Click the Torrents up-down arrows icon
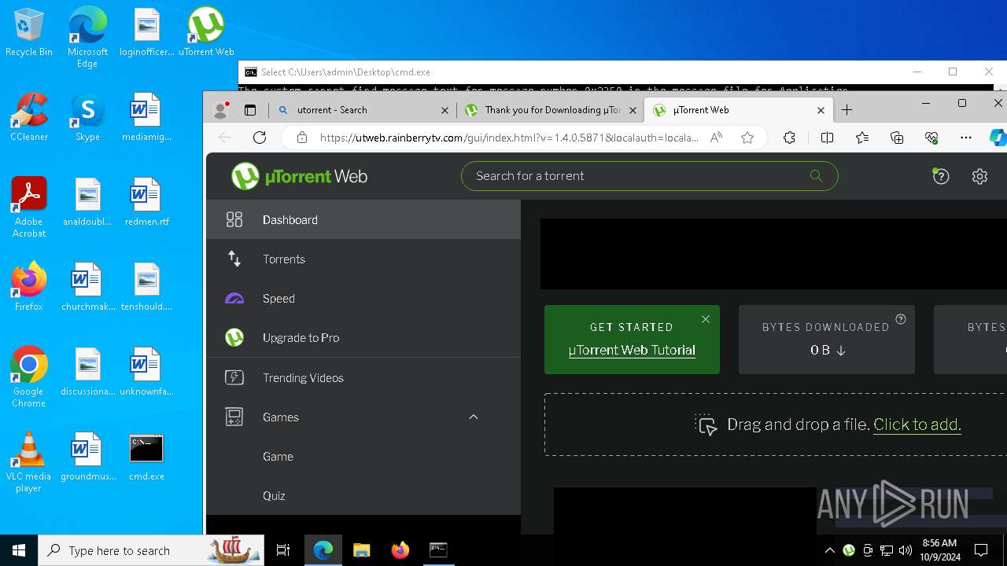Viewport: 1007px width, 566px height. click(234, 259)
